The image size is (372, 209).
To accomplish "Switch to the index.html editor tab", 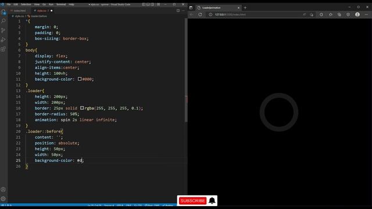I will pyautogui.click(x=19, y=10).
